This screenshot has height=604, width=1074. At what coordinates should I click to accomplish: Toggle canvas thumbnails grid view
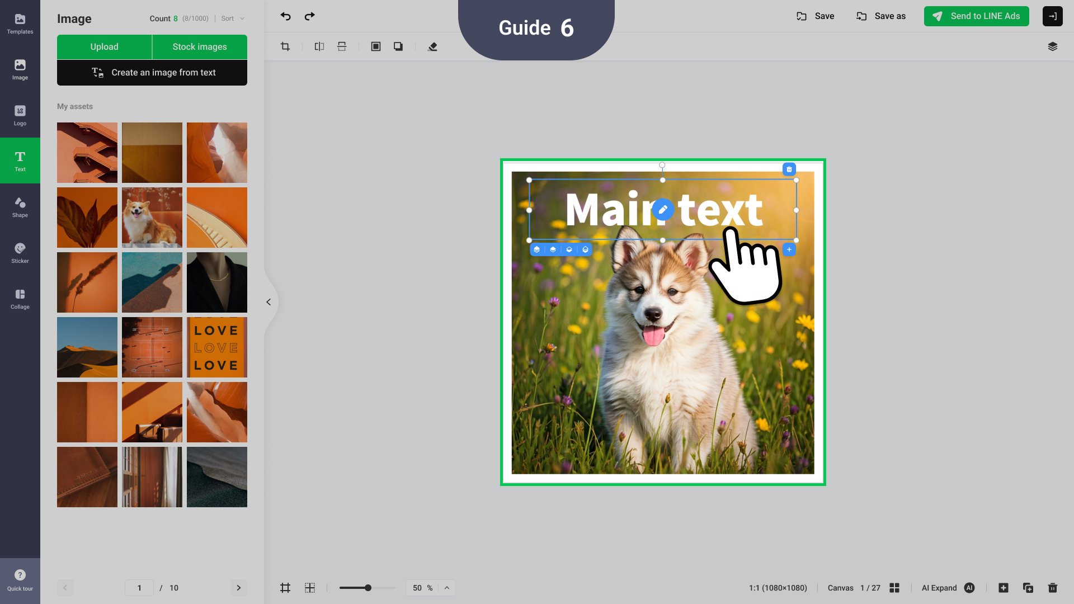(894, 588)
